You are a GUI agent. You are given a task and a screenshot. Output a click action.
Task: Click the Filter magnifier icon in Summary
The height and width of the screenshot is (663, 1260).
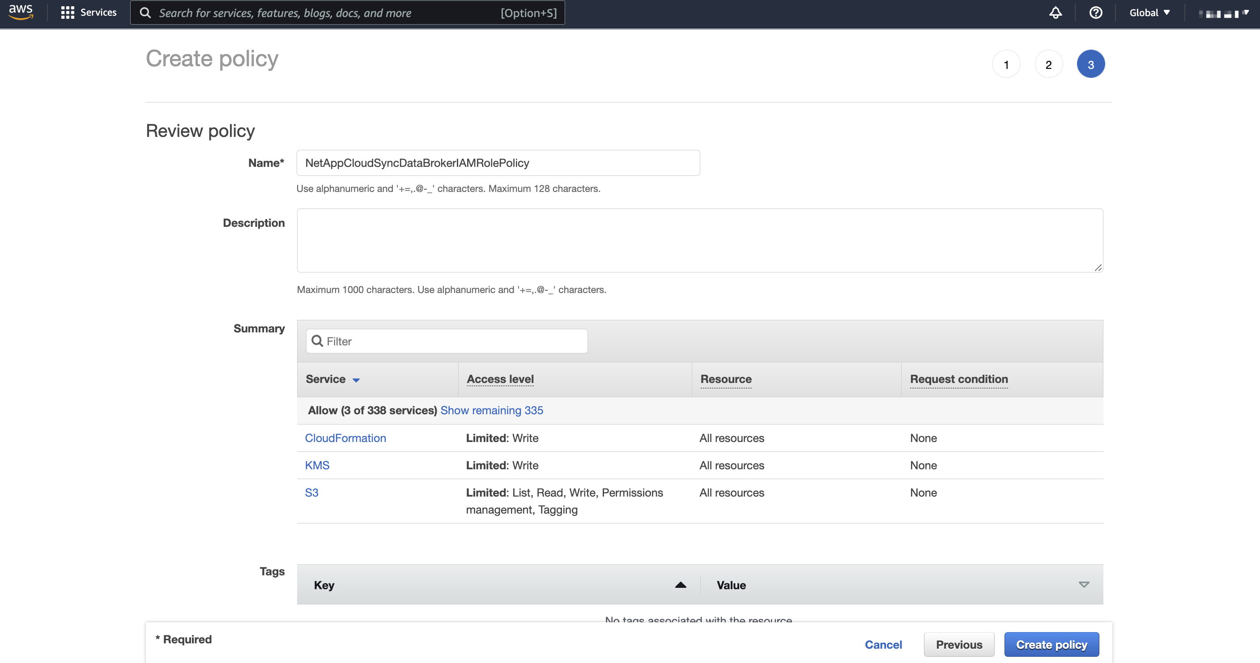[x=317, y=341]
